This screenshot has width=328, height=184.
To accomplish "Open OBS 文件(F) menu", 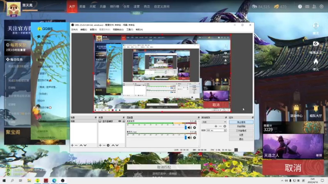I will [74, 29].
